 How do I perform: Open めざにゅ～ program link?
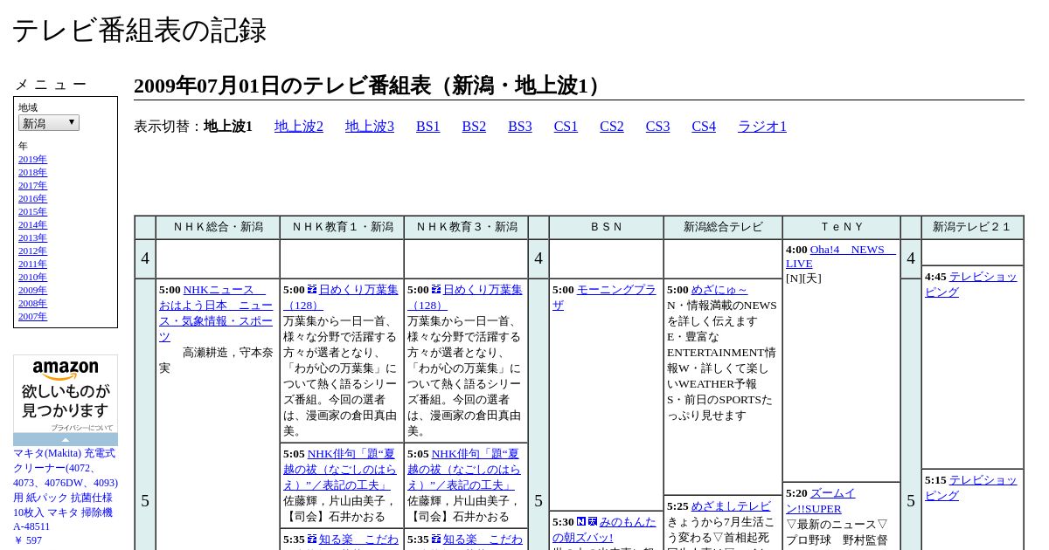click(x=719, y=290)
